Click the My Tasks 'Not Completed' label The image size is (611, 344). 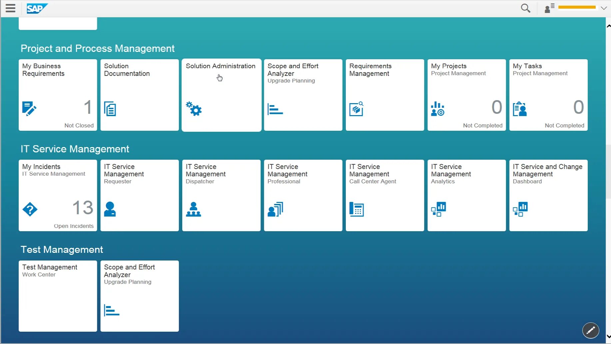[x=565, y=125]
